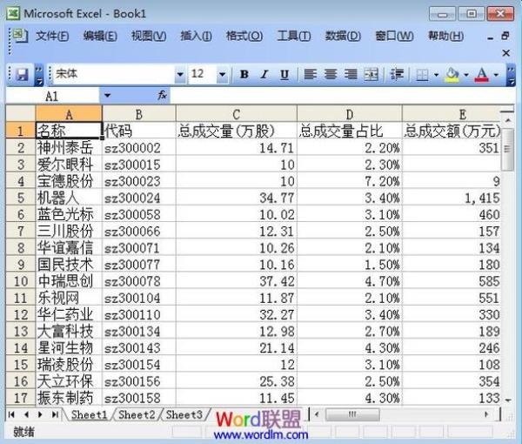
Task: Expand formatting toolbar options at right end
Action: pos(511,75)
